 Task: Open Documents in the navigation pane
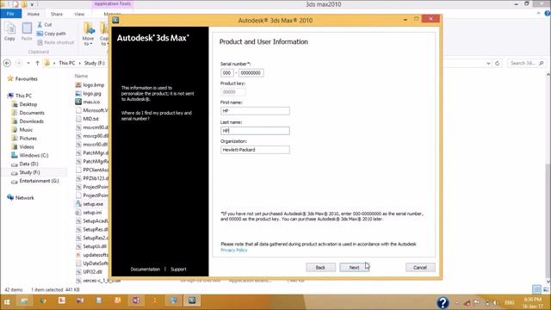pos(32,113)
